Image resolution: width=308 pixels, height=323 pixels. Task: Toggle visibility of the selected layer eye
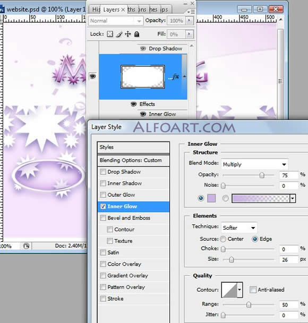point(92,76)
